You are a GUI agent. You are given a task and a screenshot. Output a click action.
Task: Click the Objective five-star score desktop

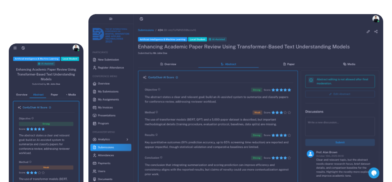click(x=281, y=90)
